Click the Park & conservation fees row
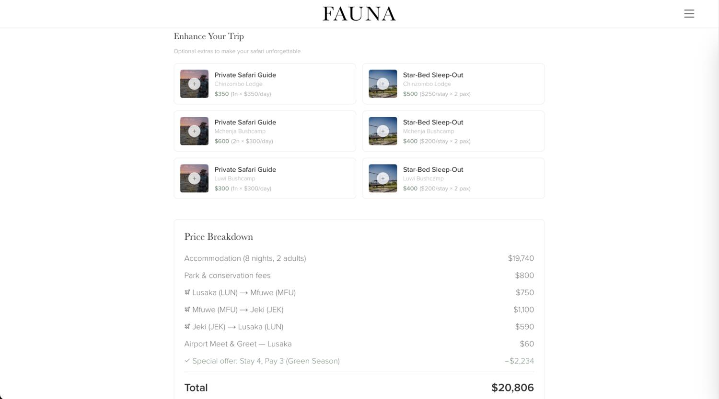The image size is (719, 399). [359, 276]
